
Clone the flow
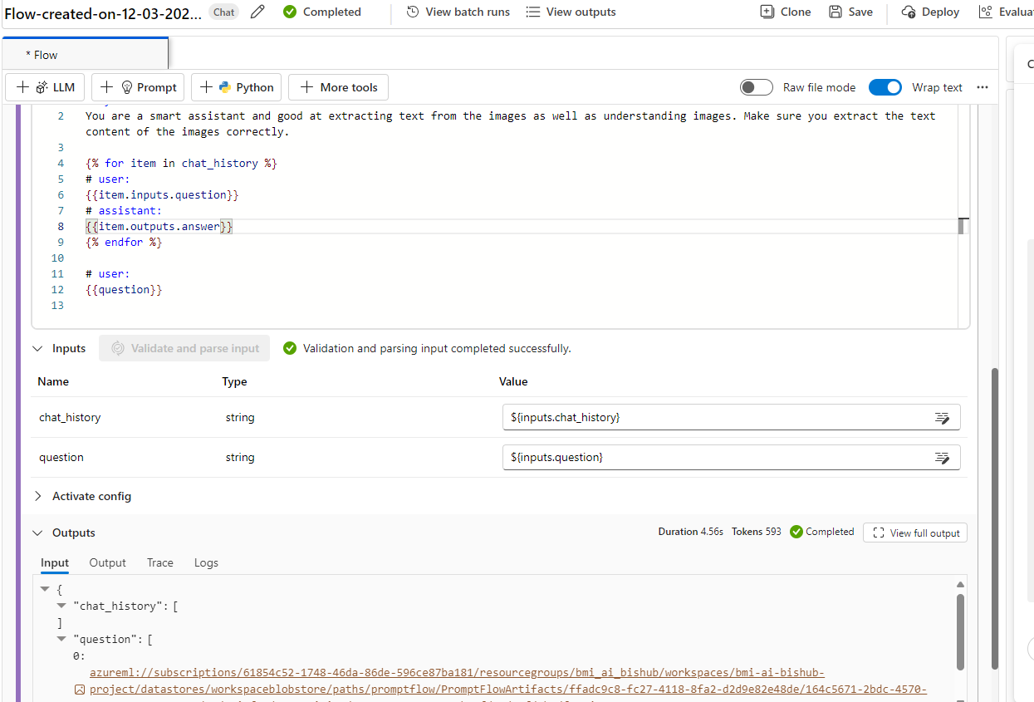[786, 12]
